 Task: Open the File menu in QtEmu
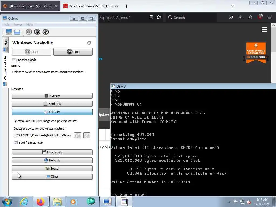(7, 25)
